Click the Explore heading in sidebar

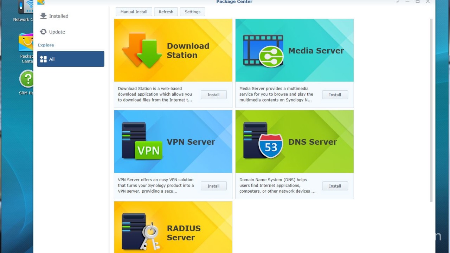46,45
